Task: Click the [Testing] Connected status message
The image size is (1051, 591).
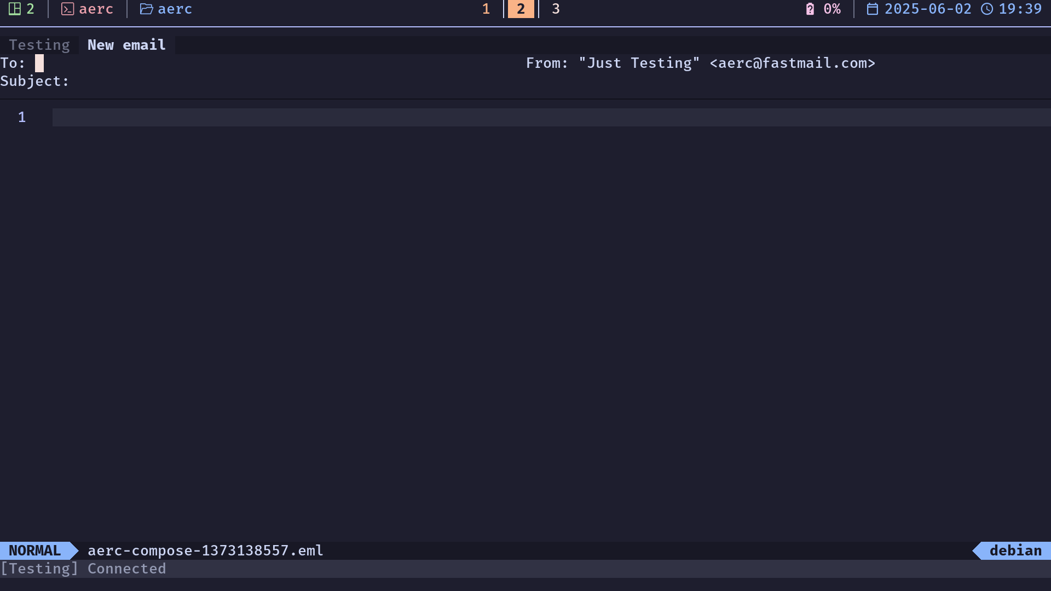Action: click(x=83, y=569)
